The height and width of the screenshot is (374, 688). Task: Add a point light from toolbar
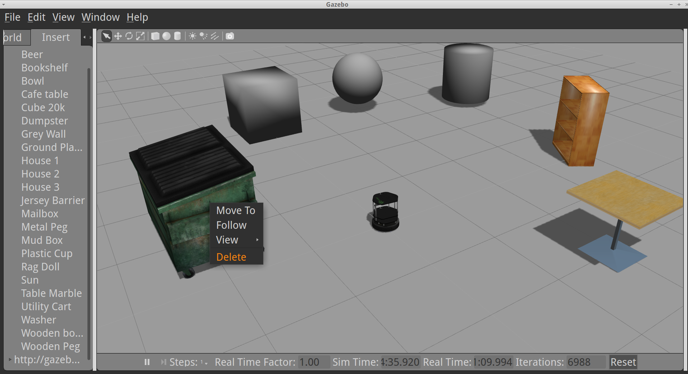(192, 36)
